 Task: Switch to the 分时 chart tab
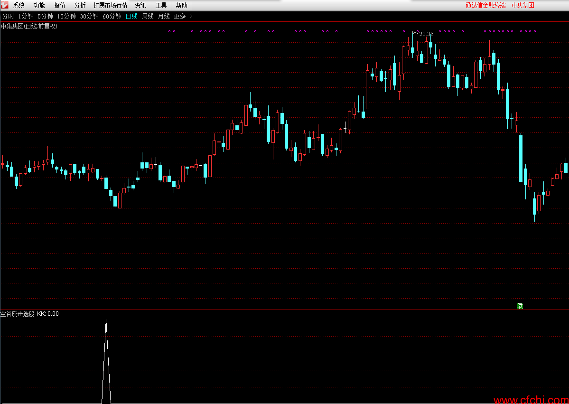(9, 16)
